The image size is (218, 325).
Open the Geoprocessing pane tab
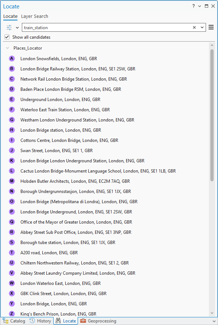[x=98, y=321]
